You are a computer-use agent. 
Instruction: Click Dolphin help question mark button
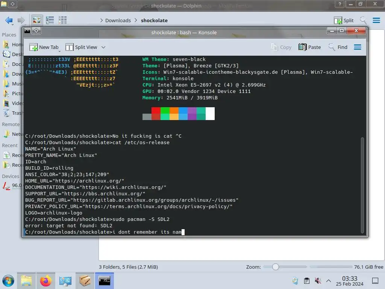coord(340,4)
